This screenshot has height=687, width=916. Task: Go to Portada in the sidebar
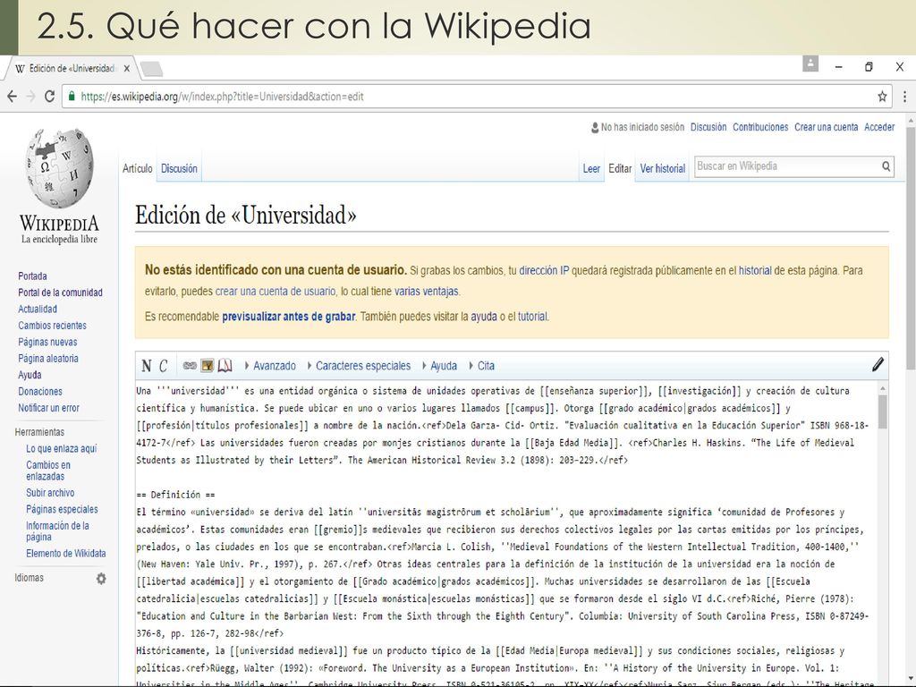pos(33,276)
